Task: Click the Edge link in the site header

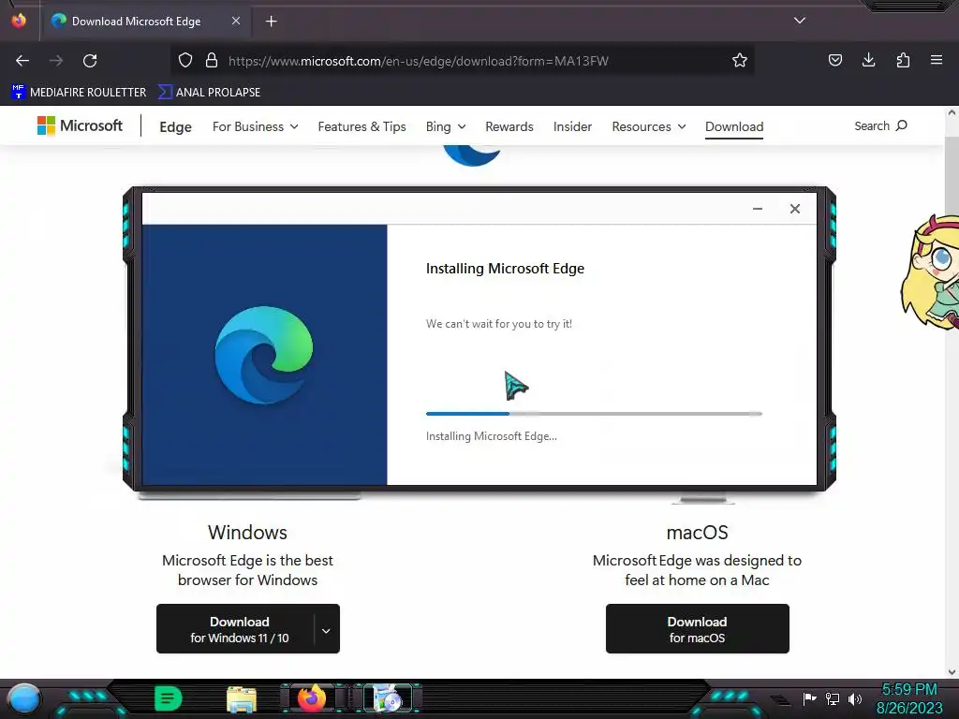Action: click(x=175, y=126)
